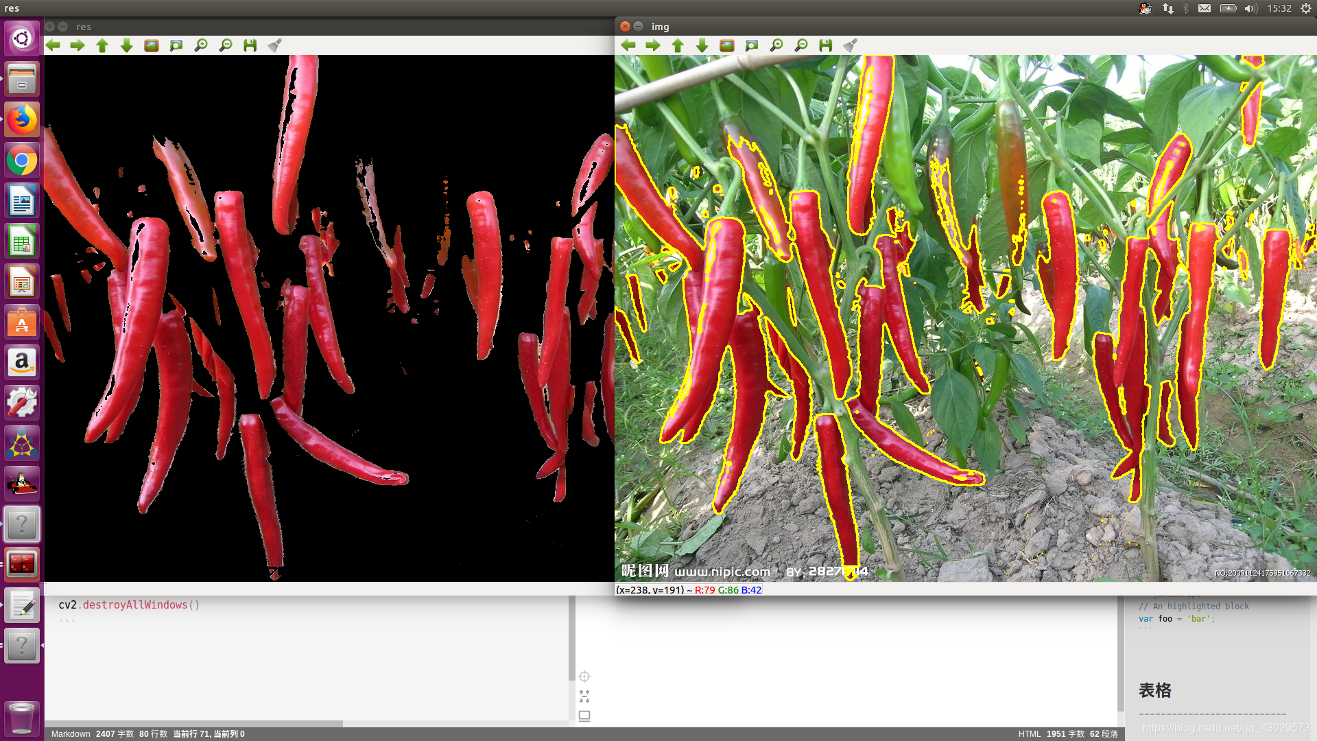This screenshot has width=1317, height=741.
Task: Open network indicator in top panel
Action: [1167, 8]
